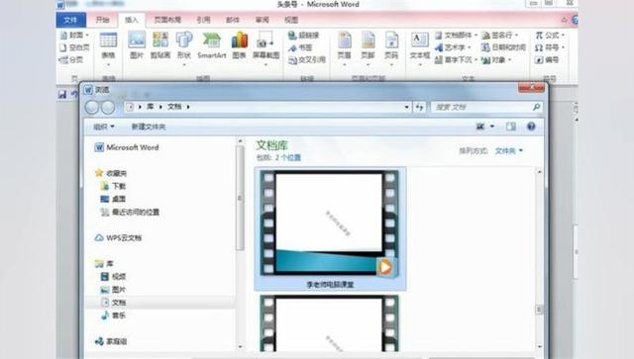
Task: Go back using the dialog back arrow
Action: (92, 108)
